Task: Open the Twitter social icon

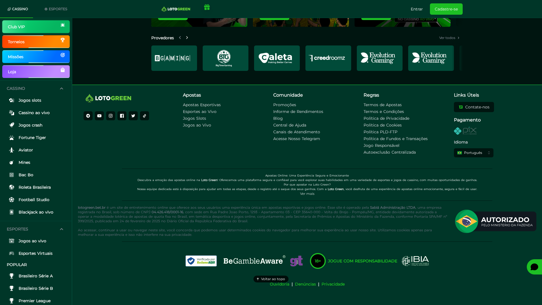Action: pos(133,116)
